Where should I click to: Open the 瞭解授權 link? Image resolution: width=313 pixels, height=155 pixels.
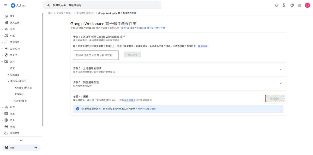click(x=203, y=46)
